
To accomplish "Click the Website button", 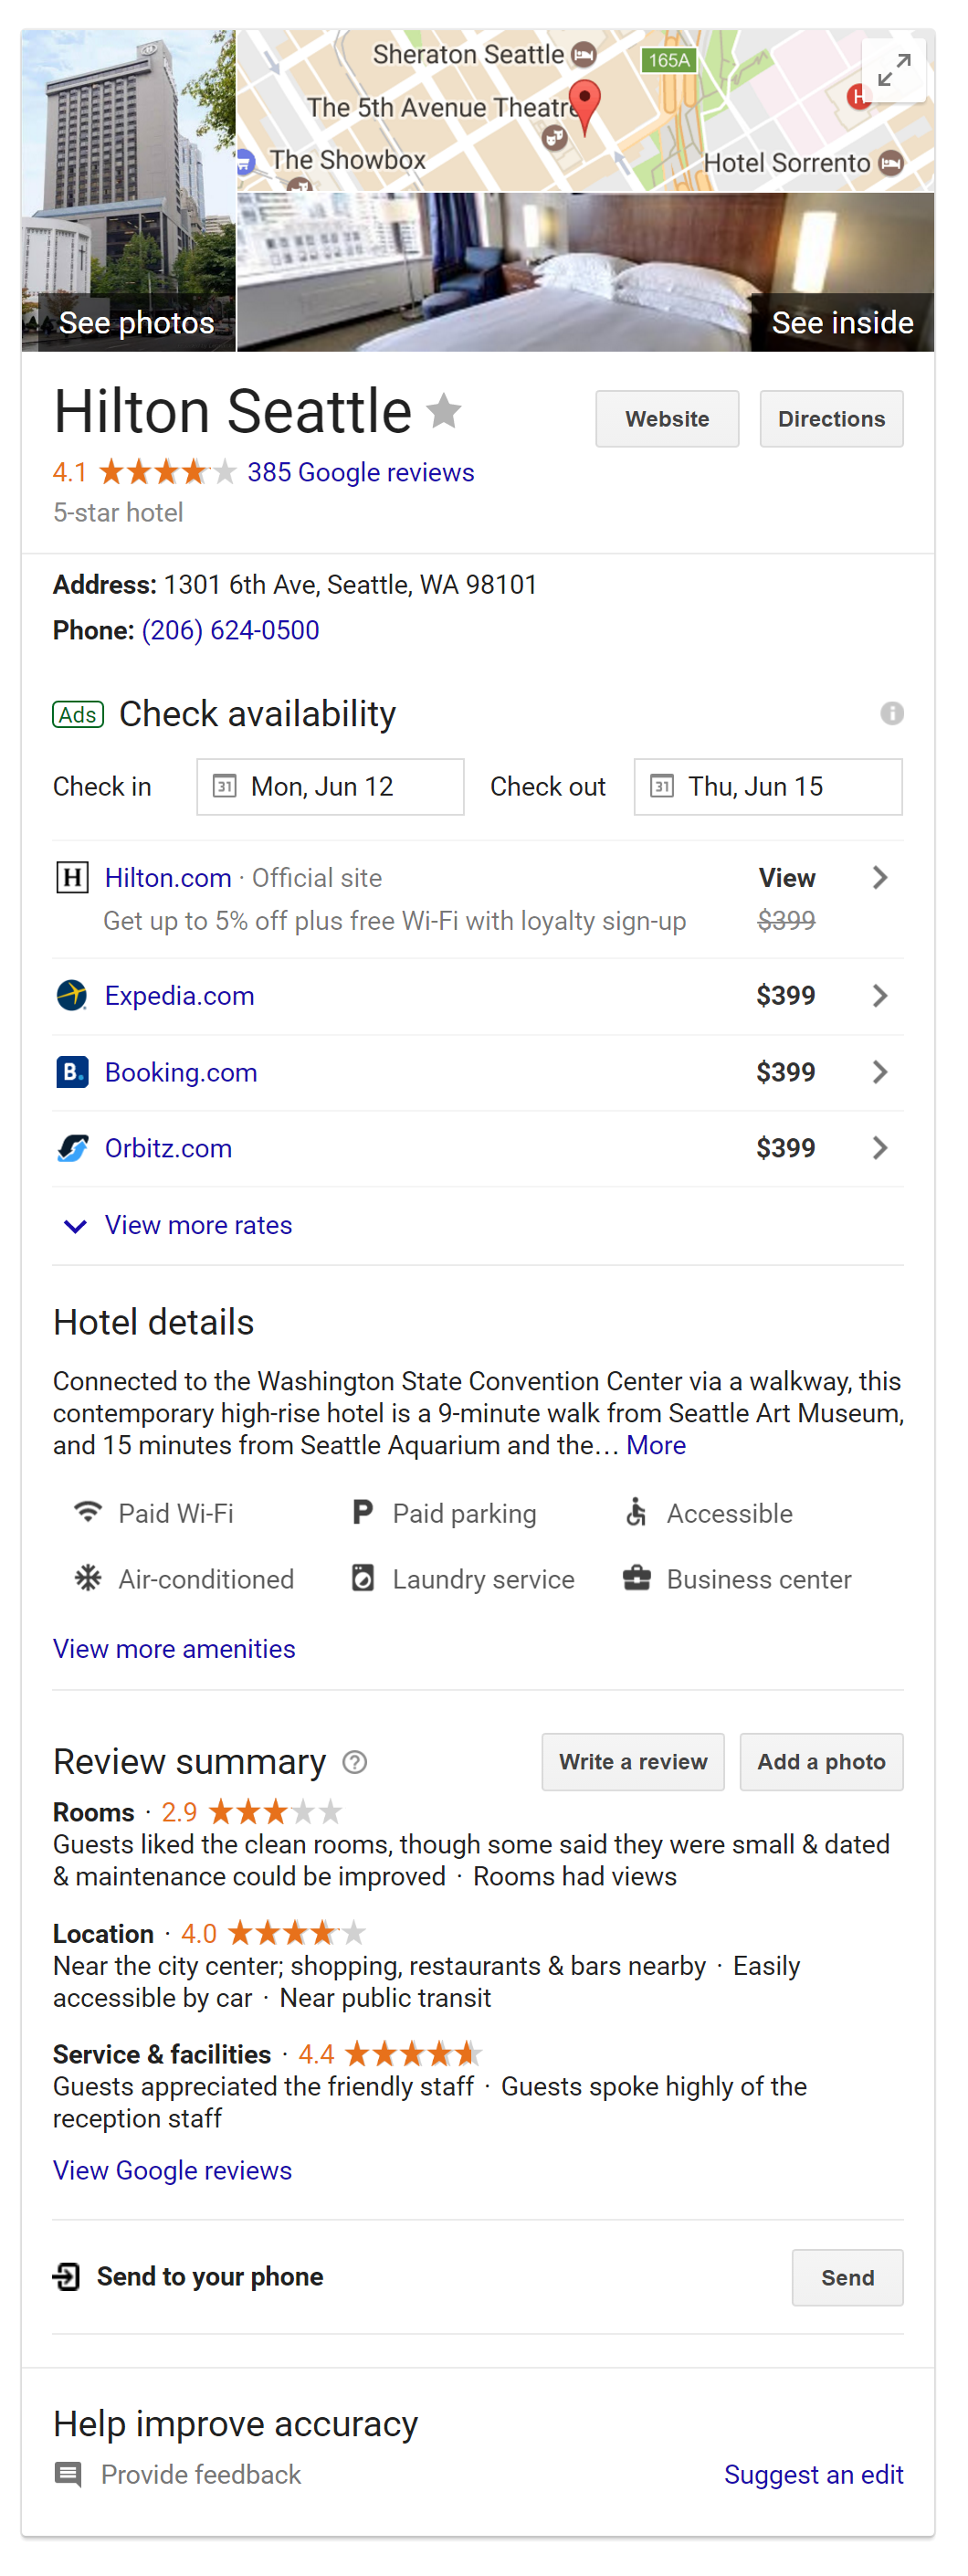I will click(667, 419).
